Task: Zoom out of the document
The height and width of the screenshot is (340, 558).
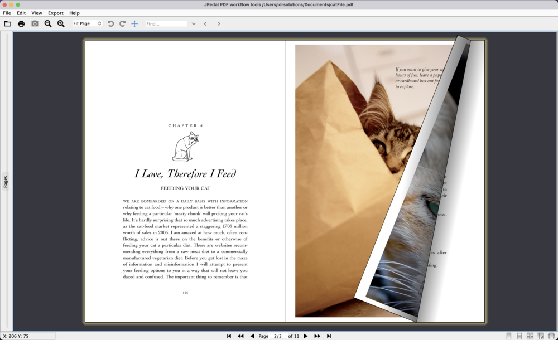Action: [x=47, y=23]
